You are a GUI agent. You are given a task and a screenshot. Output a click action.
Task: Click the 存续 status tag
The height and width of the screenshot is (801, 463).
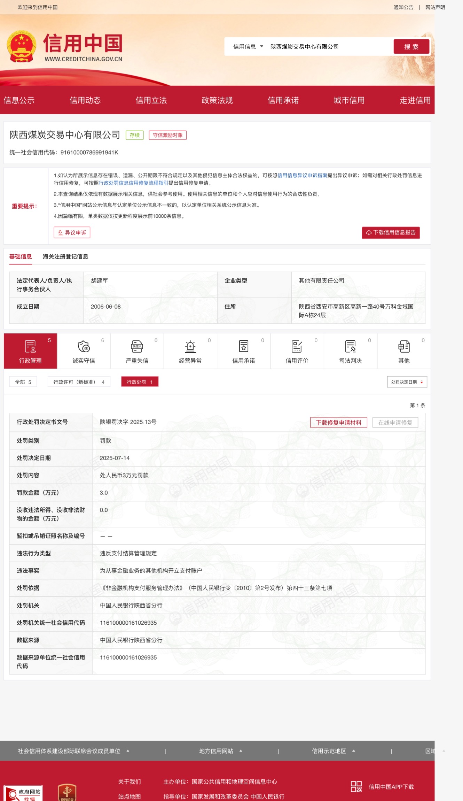tap(135, 135)
